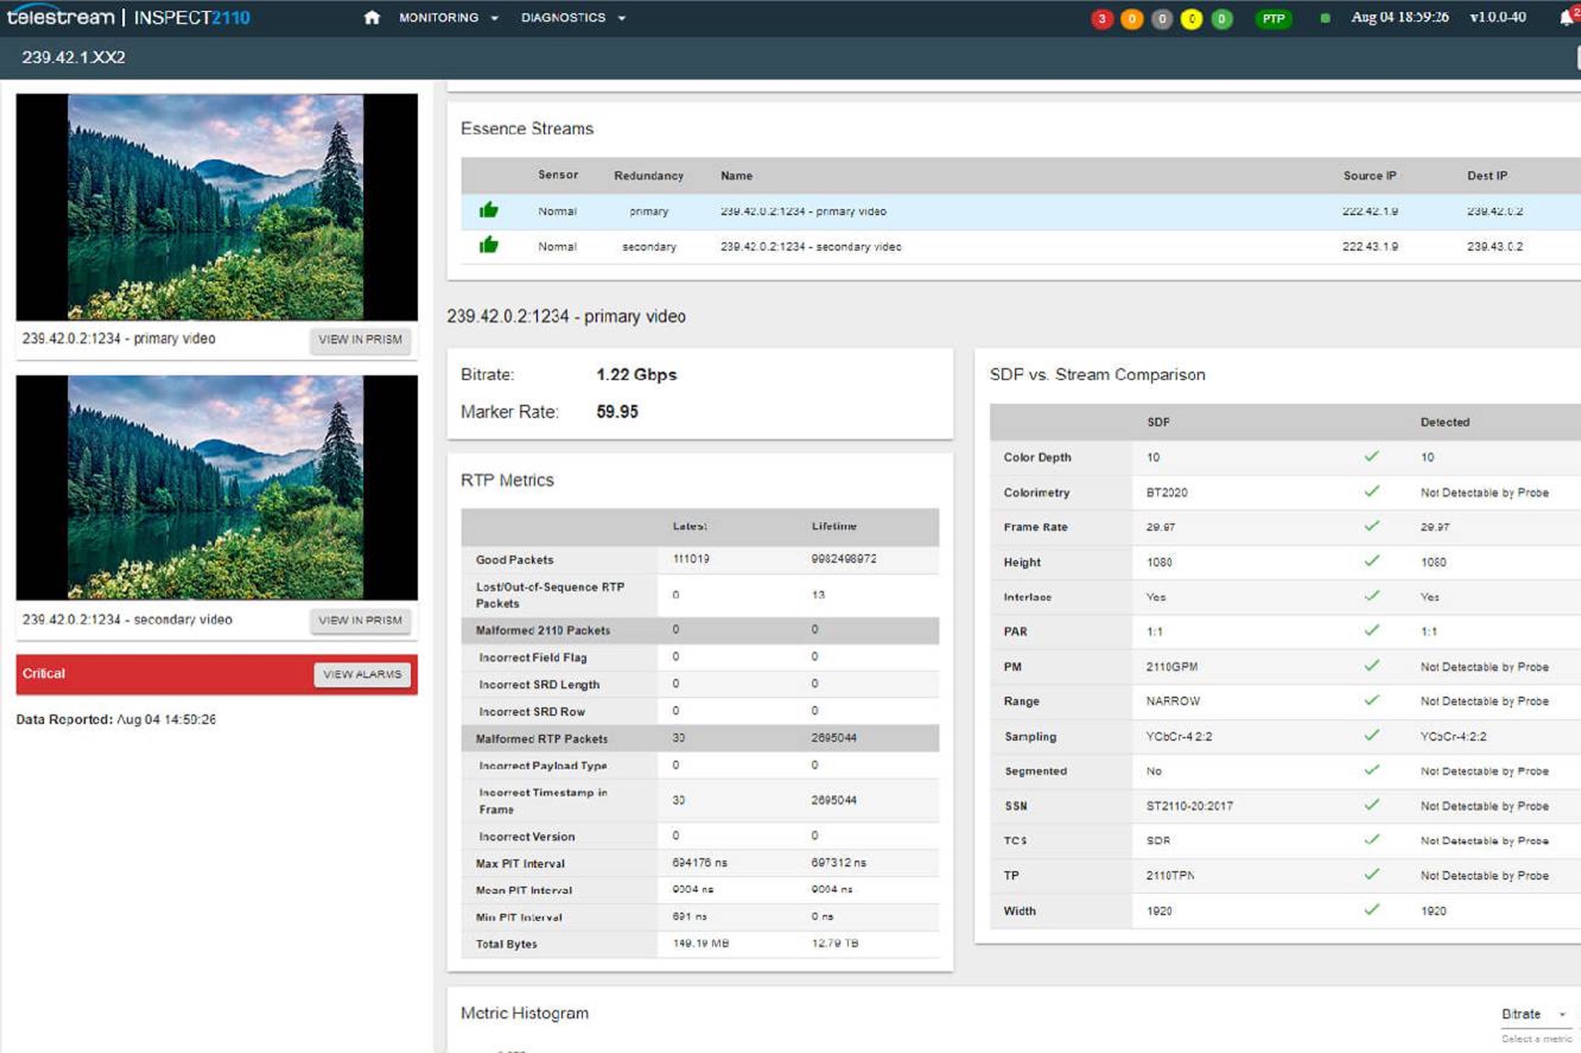This screenshot has width=1581, height=1053.
Task: Click the PTP status indicator
Action: coord(1273,19)
